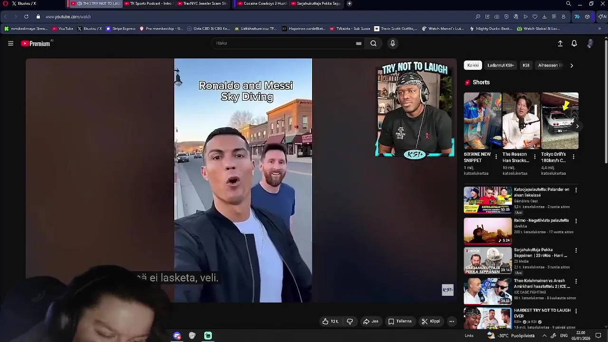Expand hidden bookmarks double chevron

pos(599,28)
